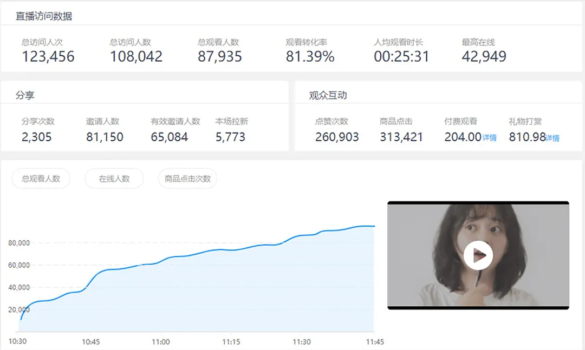Open 详情 link beside 付费观看 204.00
Screen dimensions: 585x350
tap(490, 138)
